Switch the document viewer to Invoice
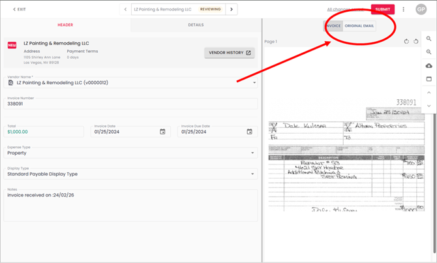Screen dimensions: 437x263 pos(333,26)
